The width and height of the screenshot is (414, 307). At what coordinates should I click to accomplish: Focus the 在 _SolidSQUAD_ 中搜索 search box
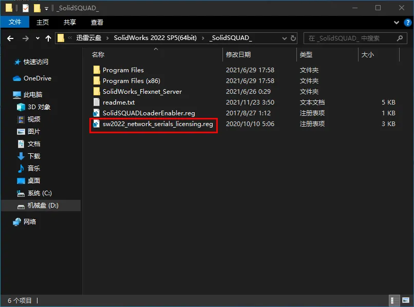point(355,38)
